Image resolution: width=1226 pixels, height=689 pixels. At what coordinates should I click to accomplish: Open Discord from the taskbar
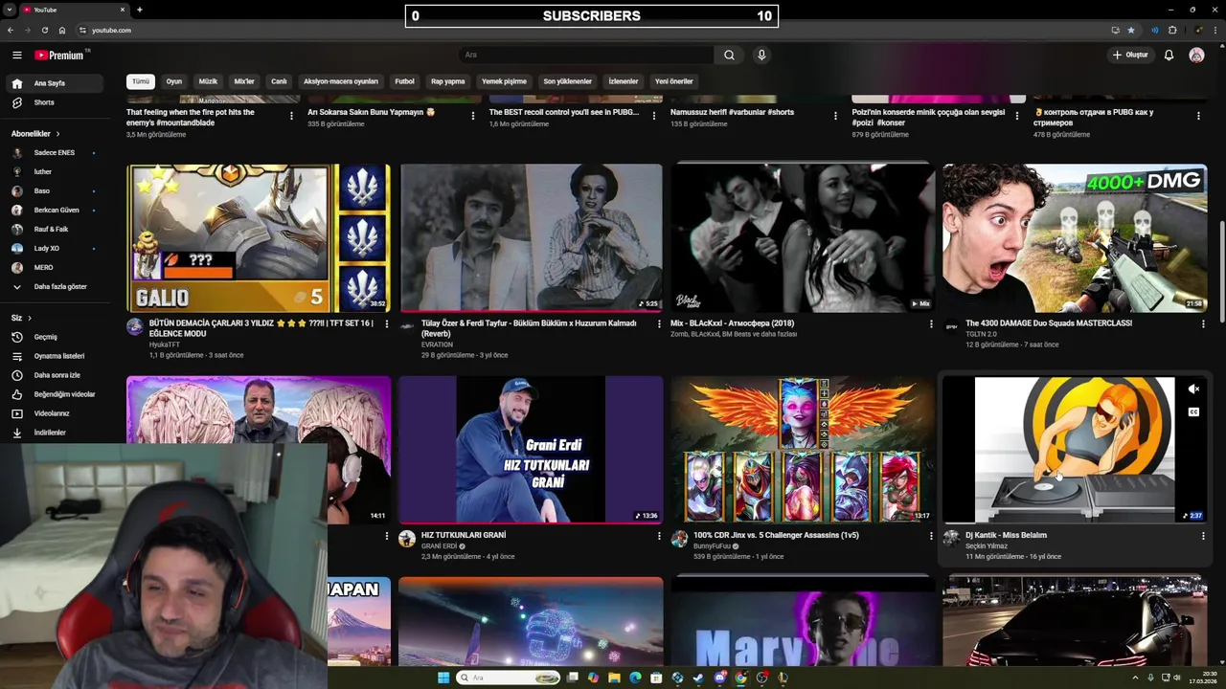click(719, 678)
